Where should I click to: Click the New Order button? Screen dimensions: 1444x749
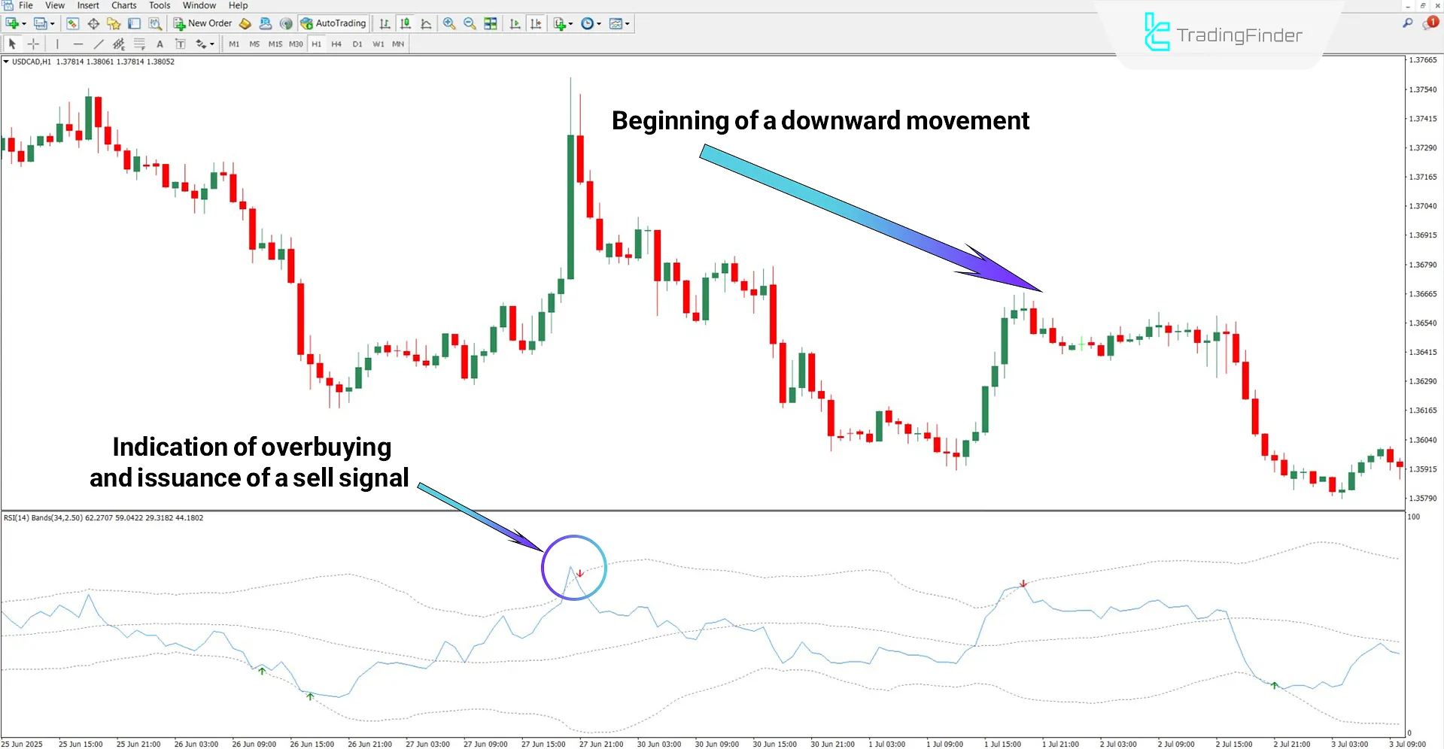(202, 23)
